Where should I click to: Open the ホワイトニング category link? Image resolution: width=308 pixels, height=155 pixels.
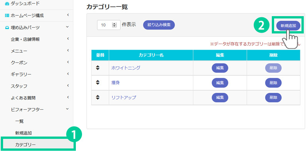tap(126, 68)
